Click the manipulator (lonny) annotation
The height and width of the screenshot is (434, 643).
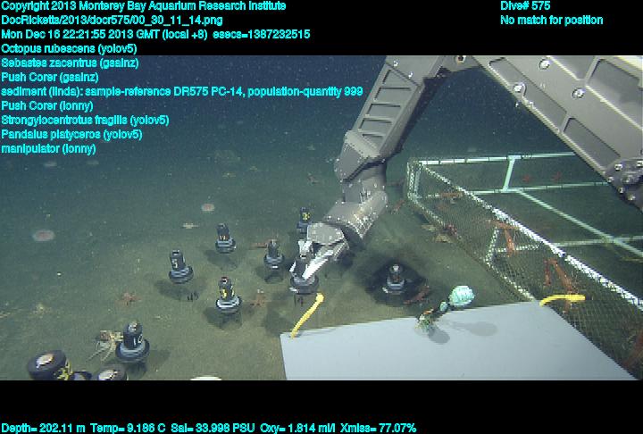pos(48,149)
